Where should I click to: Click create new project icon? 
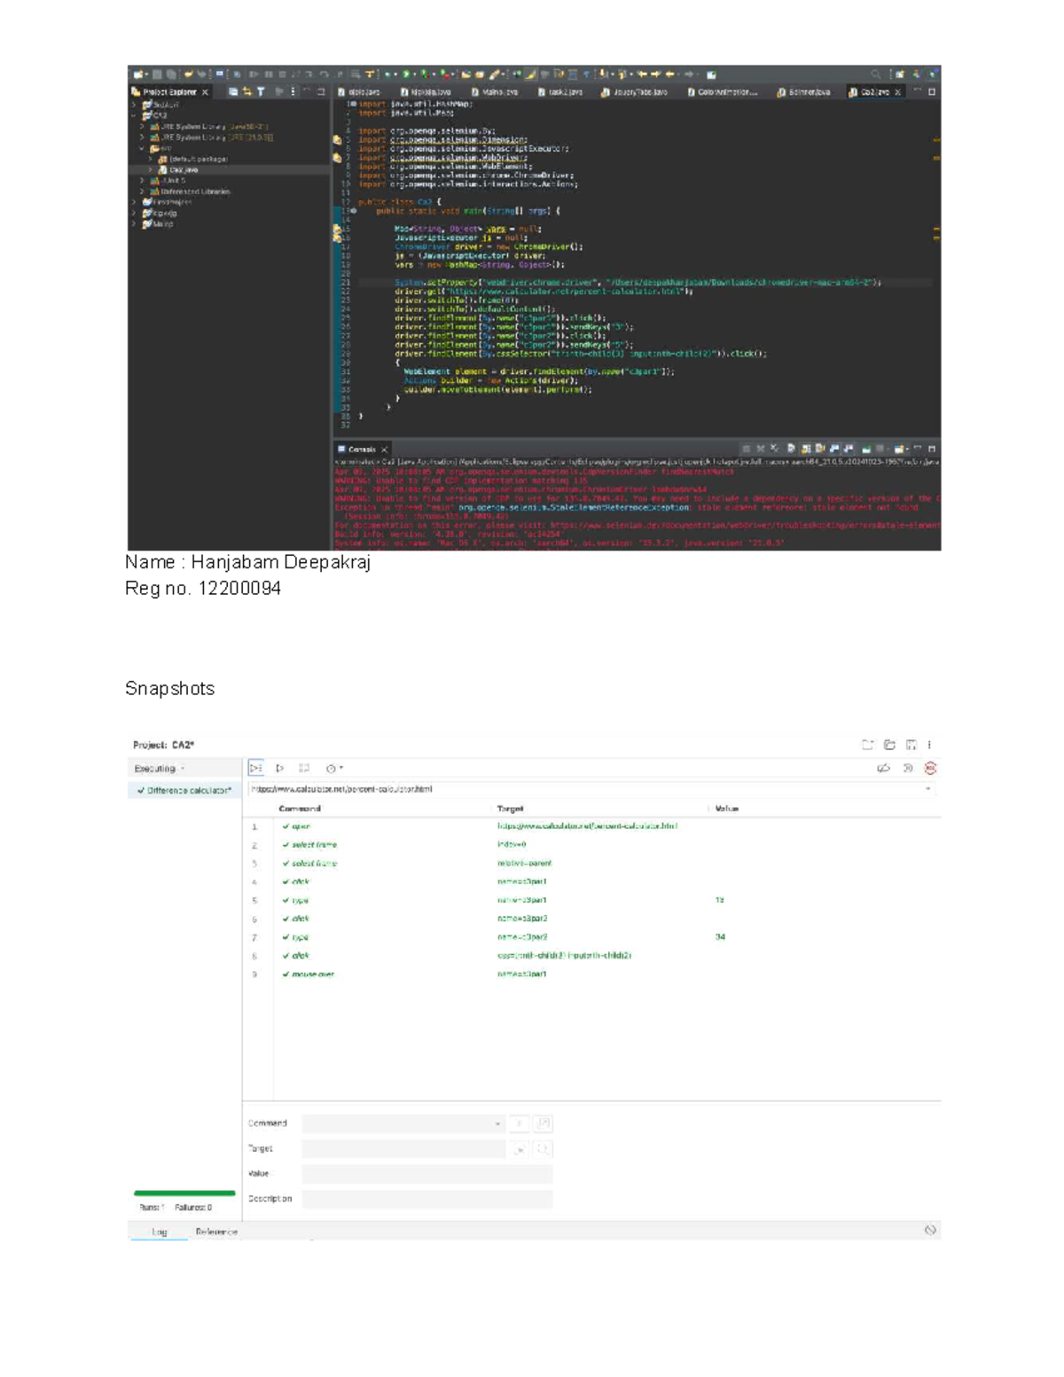[868, 745]
